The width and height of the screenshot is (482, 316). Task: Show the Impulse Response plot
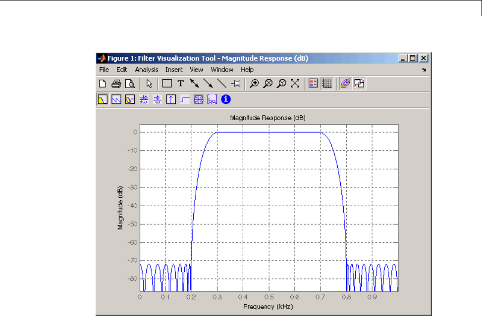tap(171, 99)
